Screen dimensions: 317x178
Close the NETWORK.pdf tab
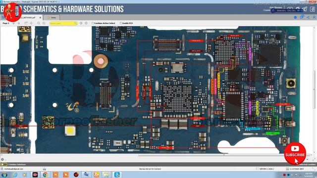point(40,18)
